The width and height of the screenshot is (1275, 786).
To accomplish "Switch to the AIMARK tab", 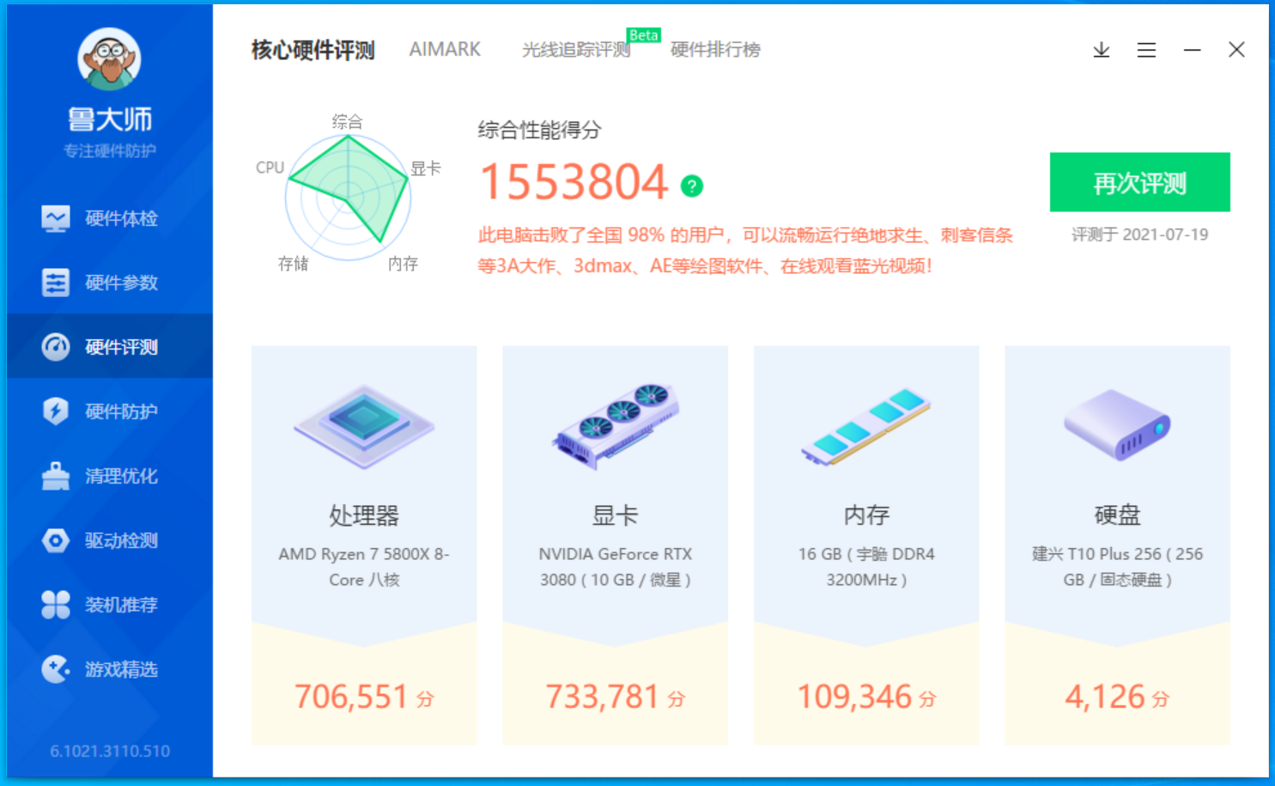I will [445, 49].
